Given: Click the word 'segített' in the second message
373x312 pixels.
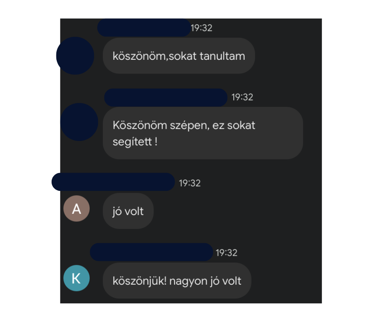Looking at the screenshot, I should click(132, 142).
